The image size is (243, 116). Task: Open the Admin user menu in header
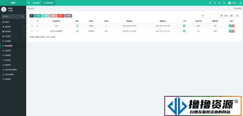(x=232, y=3)
